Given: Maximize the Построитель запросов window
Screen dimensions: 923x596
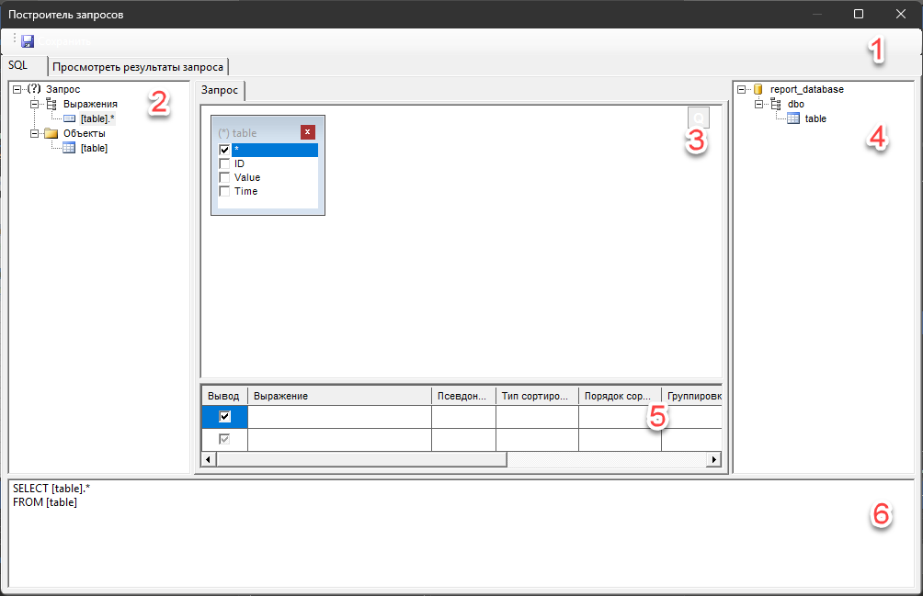Looking at the screenshot, I should tap(859, 14).
